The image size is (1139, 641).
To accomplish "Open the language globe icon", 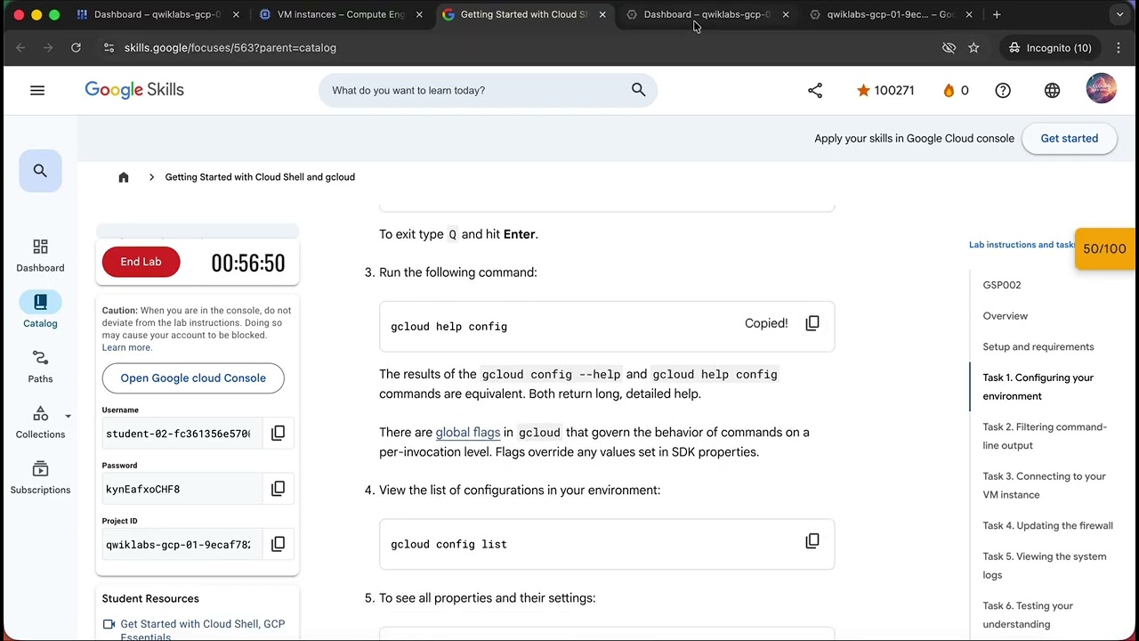I will click(x=1052, y=90).
